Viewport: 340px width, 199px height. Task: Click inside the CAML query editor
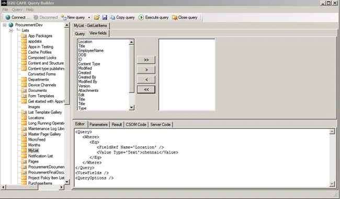coord(202,158)
